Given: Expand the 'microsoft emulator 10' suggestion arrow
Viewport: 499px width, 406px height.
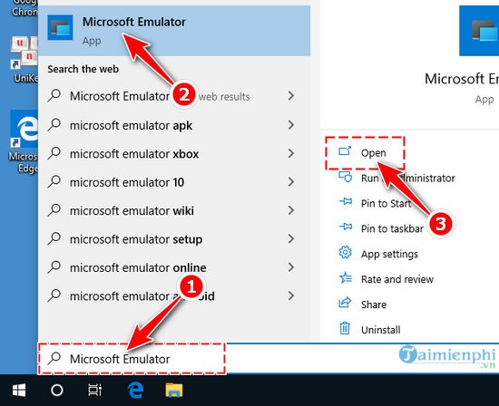Looking at the screenshot, I should point(291,182).
